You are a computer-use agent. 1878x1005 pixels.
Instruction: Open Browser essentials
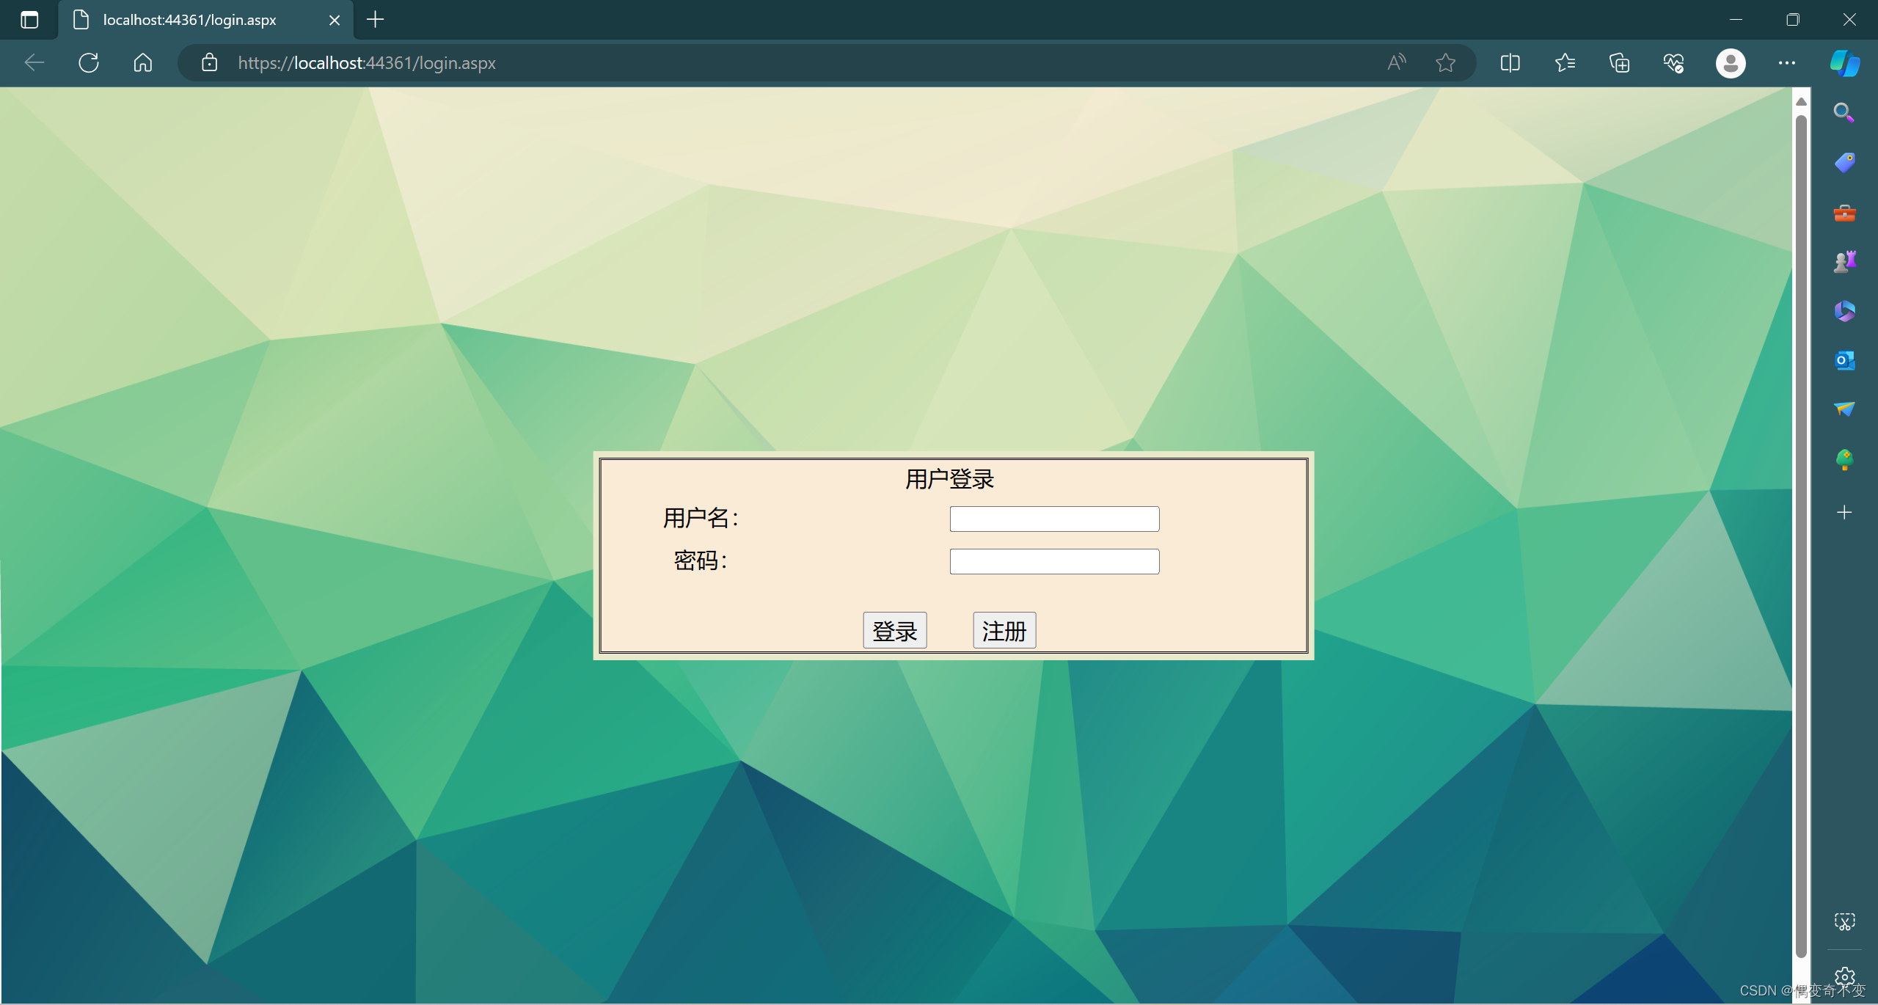(x=1673, y=62)
